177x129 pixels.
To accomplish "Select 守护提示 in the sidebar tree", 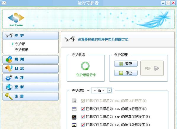I will [22, 50].
